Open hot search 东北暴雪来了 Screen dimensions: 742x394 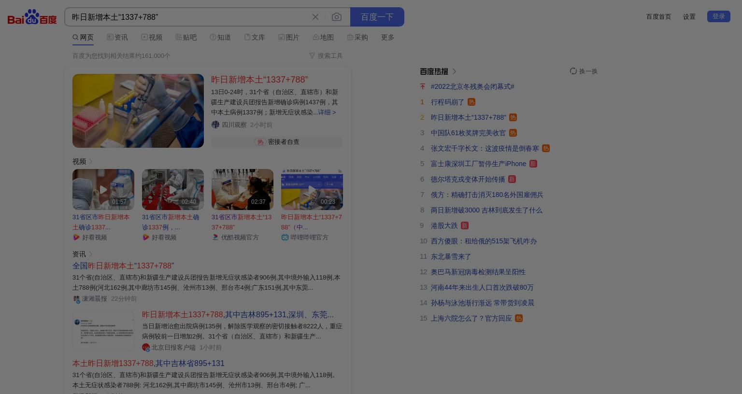click(451, 256)
